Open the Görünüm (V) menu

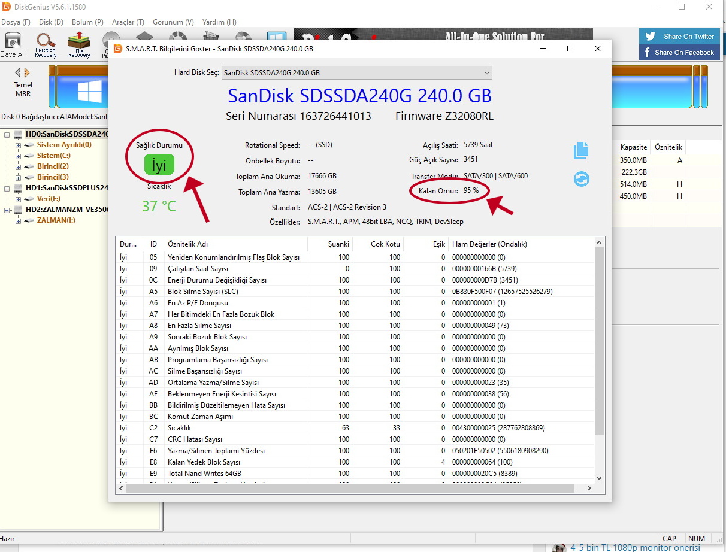(173, 22)
